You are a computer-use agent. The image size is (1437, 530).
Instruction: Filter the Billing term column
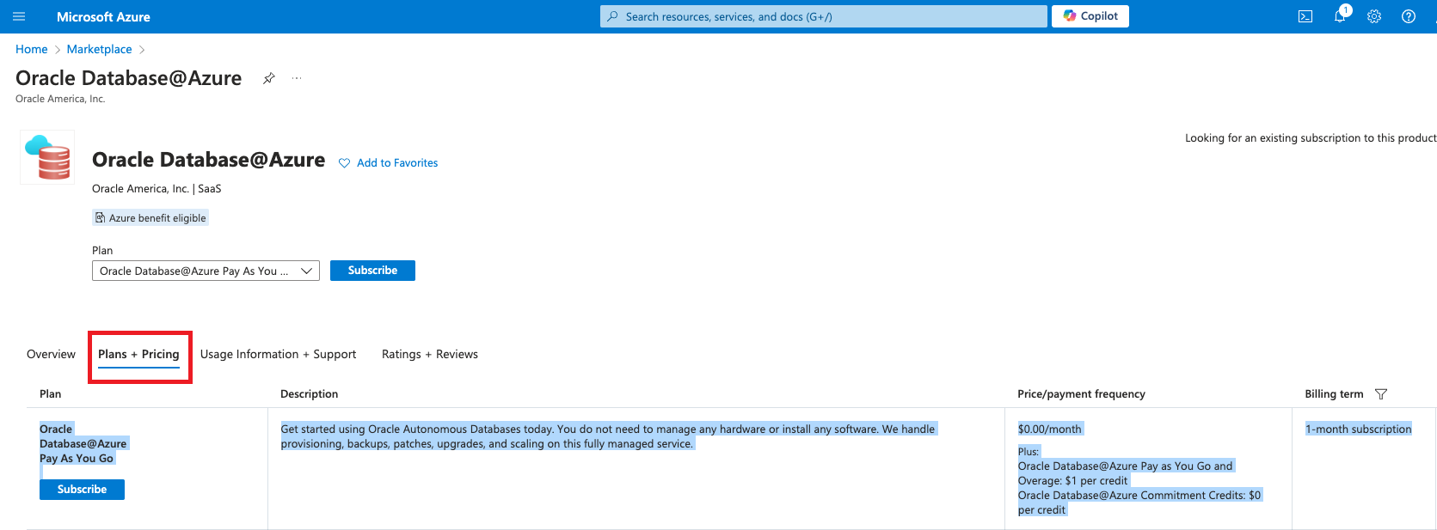[1381, 394]
